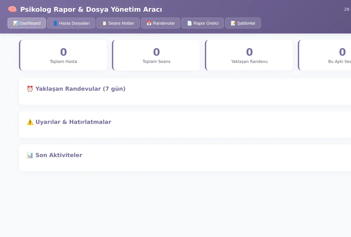Viewport: 351px width, 237px height.
Task: Click the "Uyarılar & Hatırlatmalar" heading text
Action: (x=73, y=122)
